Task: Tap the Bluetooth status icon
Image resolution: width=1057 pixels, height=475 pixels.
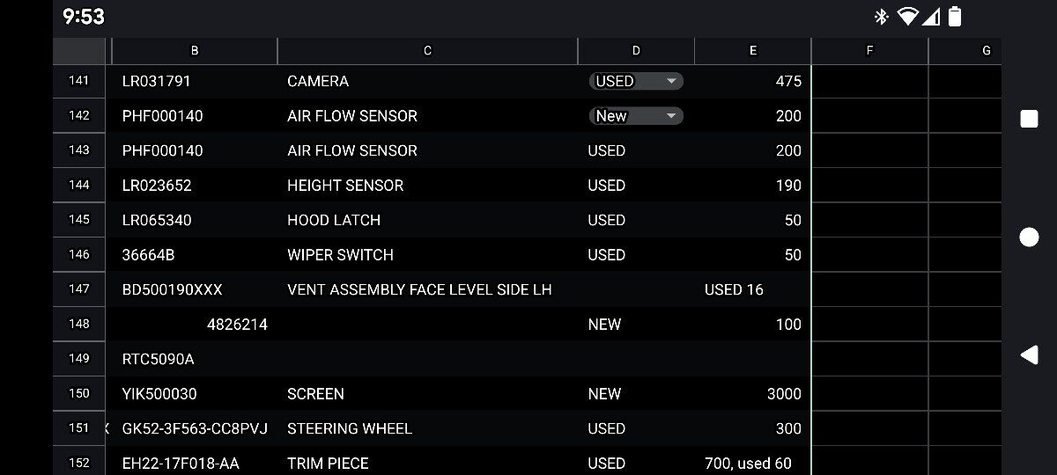Action: click(880, 17)
